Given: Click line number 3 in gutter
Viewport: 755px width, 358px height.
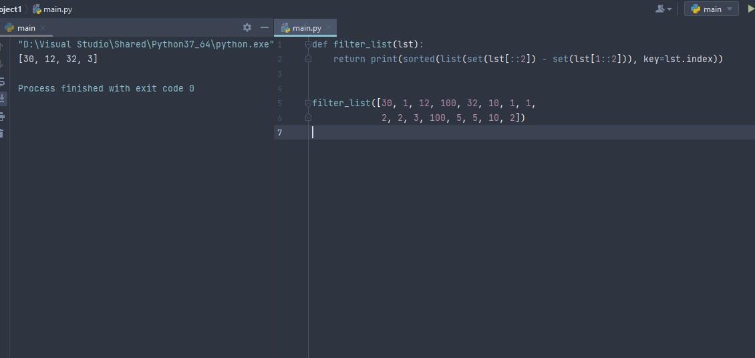Looking at the screenshot, I should point(280,74).
